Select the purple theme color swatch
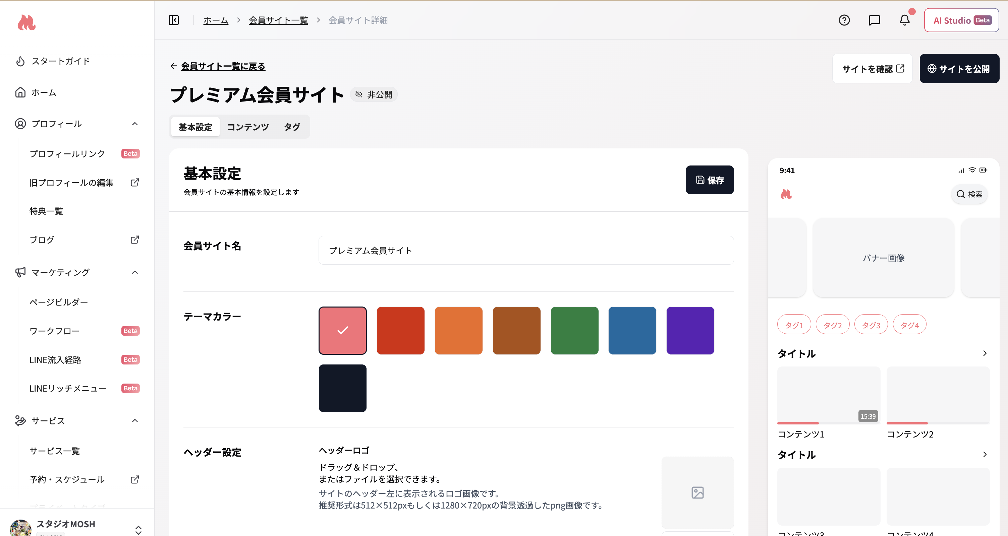The image size is (1008, 536). pyautogui.click(x=690, y=330)
